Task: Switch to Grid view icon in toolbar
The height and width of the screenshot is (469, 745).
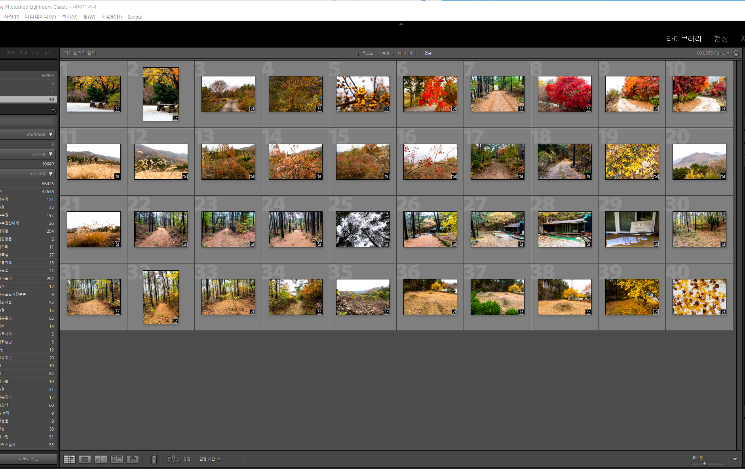Action: click(x=69, y=459)
